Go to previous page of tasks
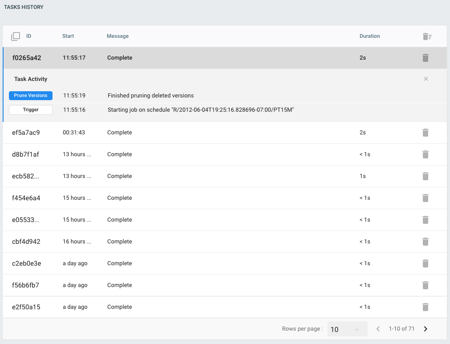The height and width of the screenshot is (344, 450). pyautogui.click(x=378, y=329)
